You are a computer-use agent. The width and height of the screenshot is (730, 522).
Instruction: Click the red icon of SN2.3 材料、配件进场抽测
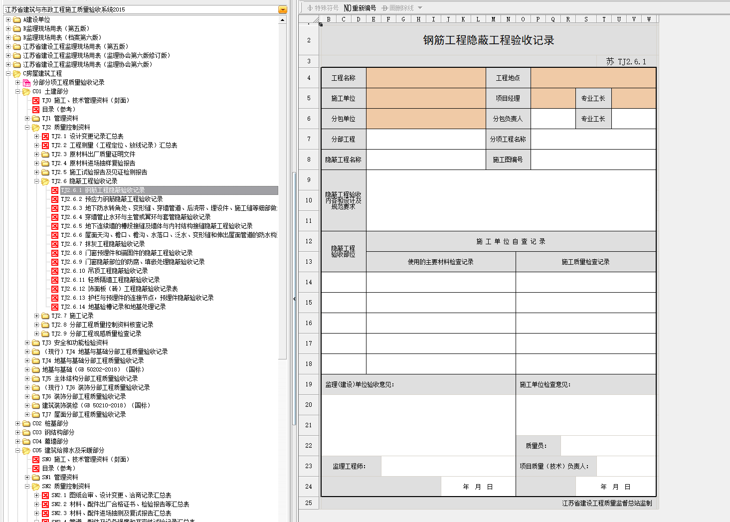[x=45, y=514]
